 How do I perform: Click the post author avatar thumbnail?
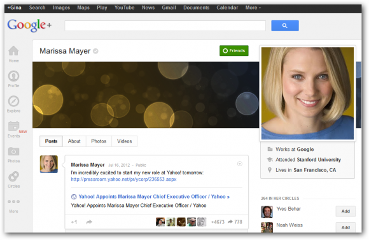pyautogui.click(x=49, y=164)
